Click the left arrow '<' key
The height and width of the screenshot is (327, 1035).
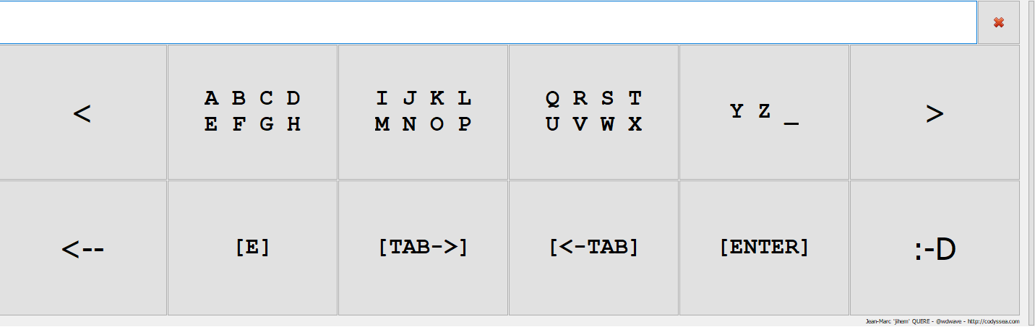[83, 112]
